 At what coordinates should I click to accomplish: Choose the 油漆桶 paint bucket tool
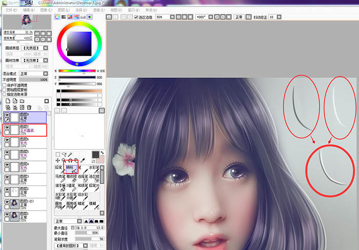[60, 187]
